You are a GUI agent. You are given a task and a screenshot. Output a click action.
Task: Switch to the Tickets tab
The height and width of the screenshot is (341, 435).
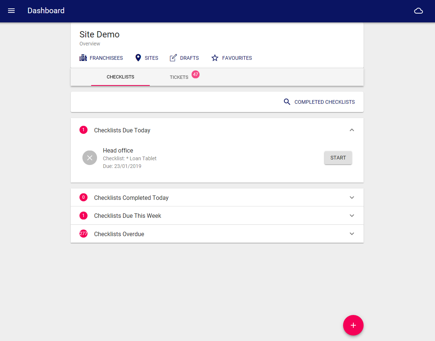coord(179,77)
